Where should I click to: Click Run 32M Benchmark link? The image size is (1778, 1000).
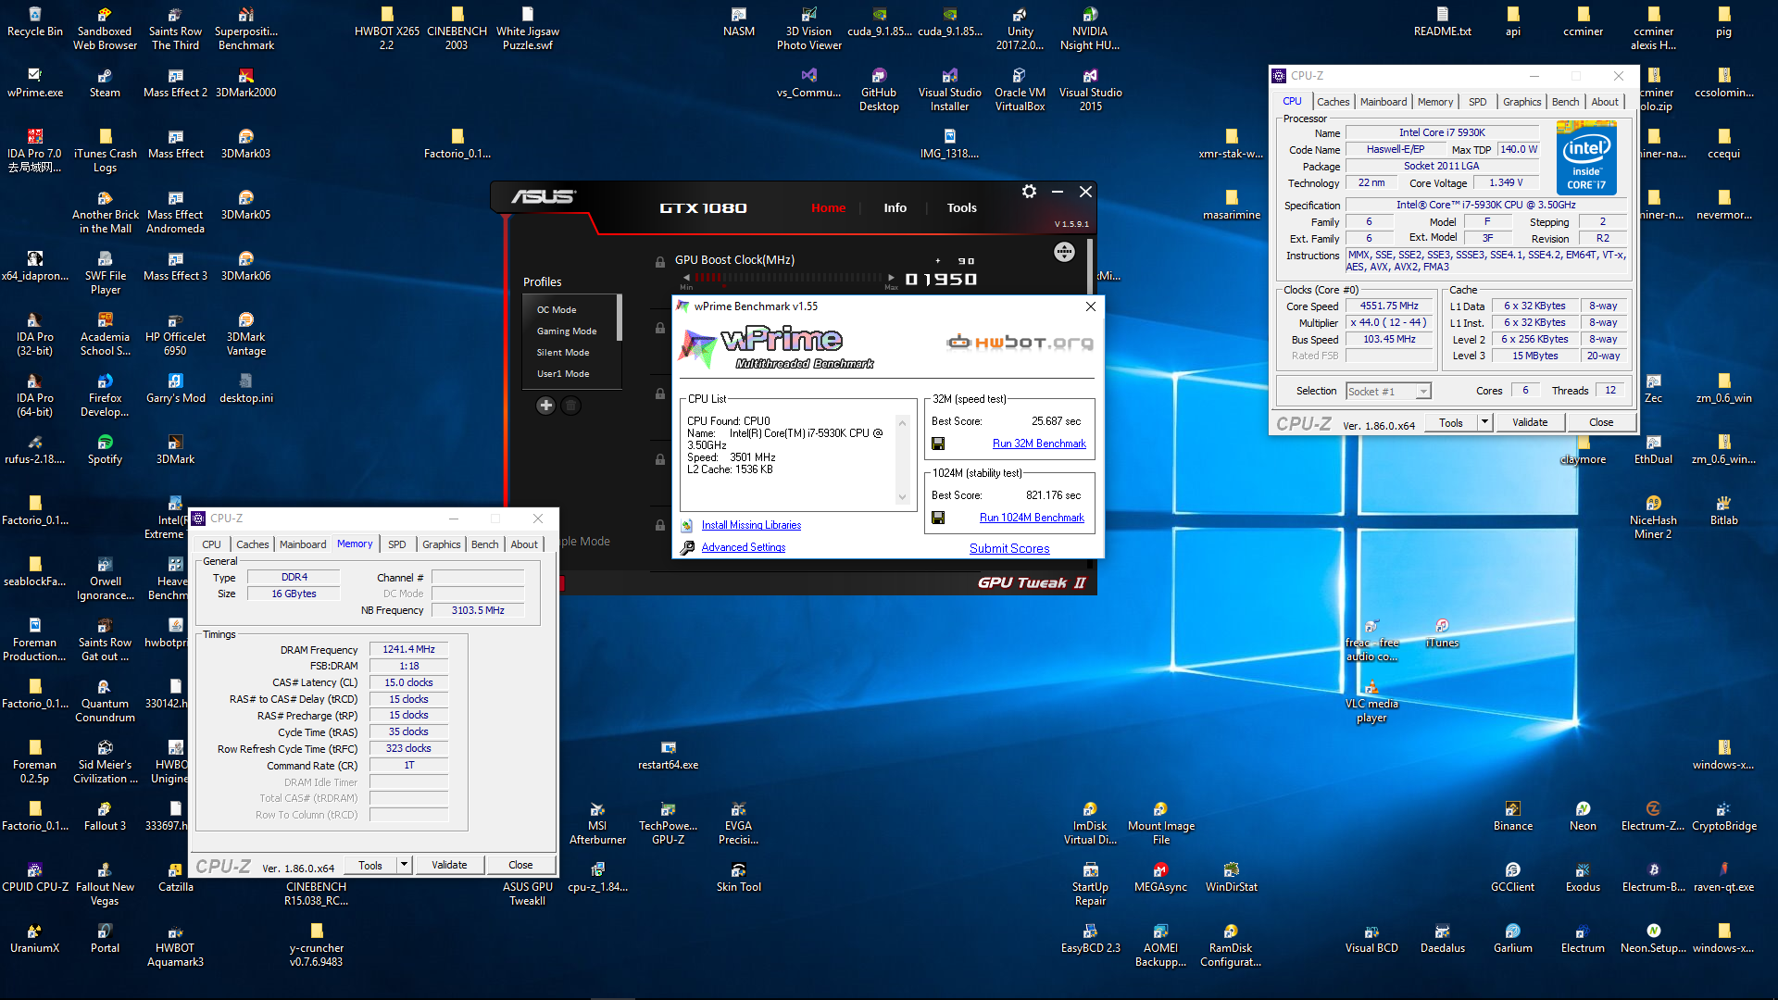(1039, 444)
